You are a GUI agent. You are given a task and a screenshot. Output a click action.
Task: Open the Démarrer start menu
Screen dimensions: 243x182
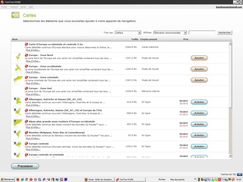point(8,179)
